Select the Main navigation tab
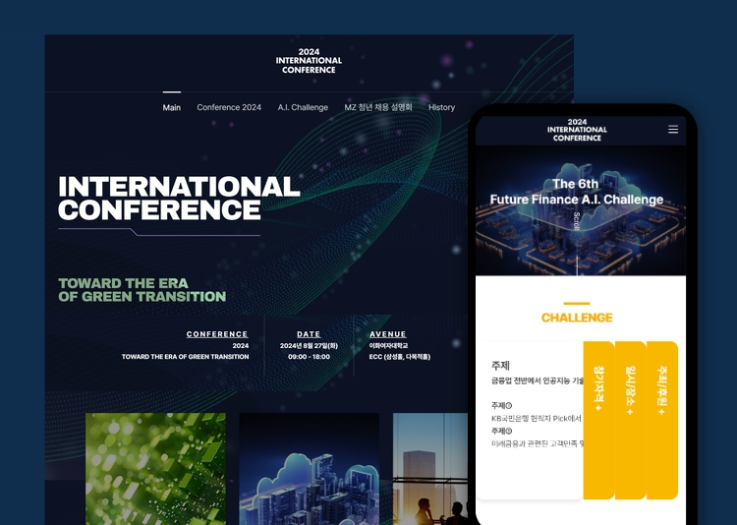This screenshot has height=525, width=737. tap(172, 107)
